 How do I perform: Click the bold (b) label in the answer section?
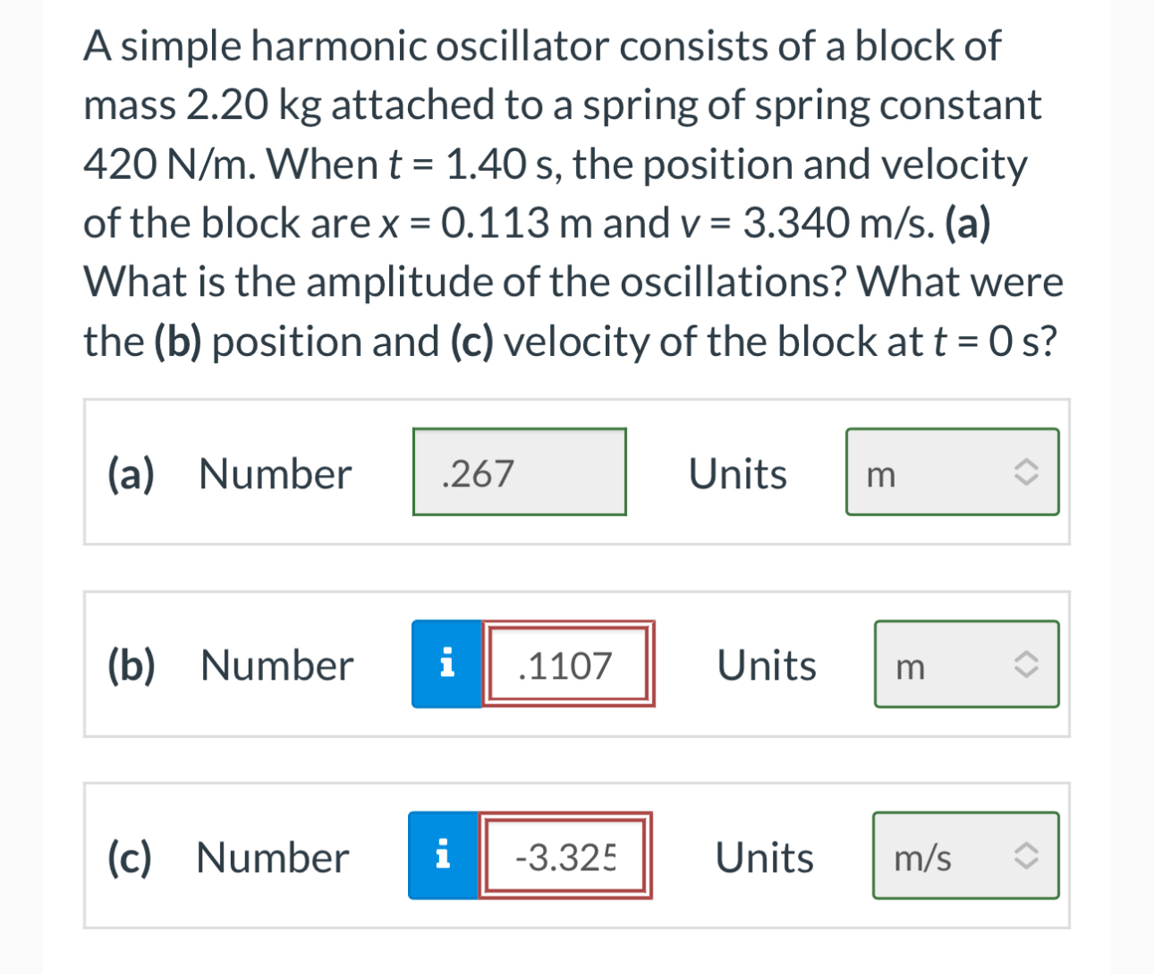point(130,665)
